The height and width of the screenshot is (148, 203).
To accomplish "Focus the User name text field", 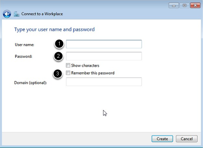I will pos(104,44).
